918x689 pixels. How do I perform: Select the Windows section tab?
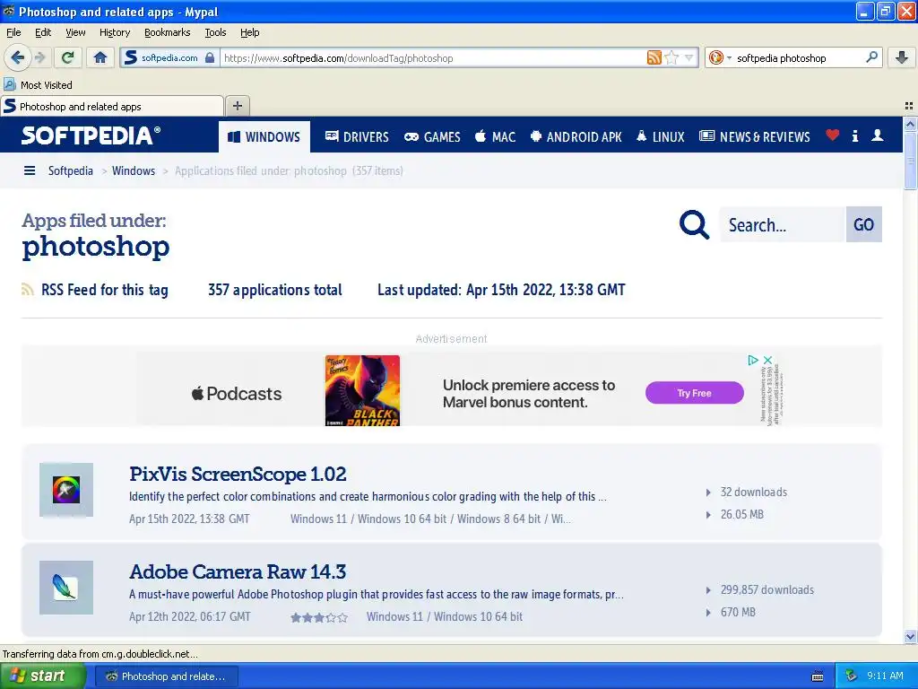tap(264, 136)
